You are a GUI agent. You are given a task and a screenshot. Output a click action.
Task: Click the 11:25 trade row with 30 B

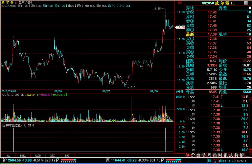pyautogui.click(x=218, y=132)
